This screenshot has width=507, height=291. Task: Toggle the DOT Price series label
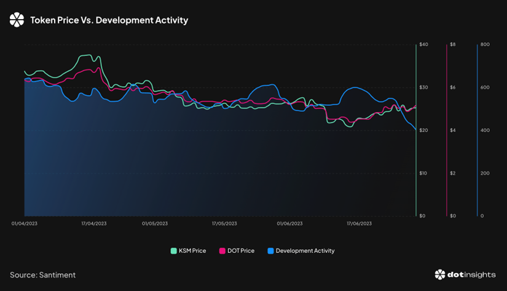pos(240,251)
